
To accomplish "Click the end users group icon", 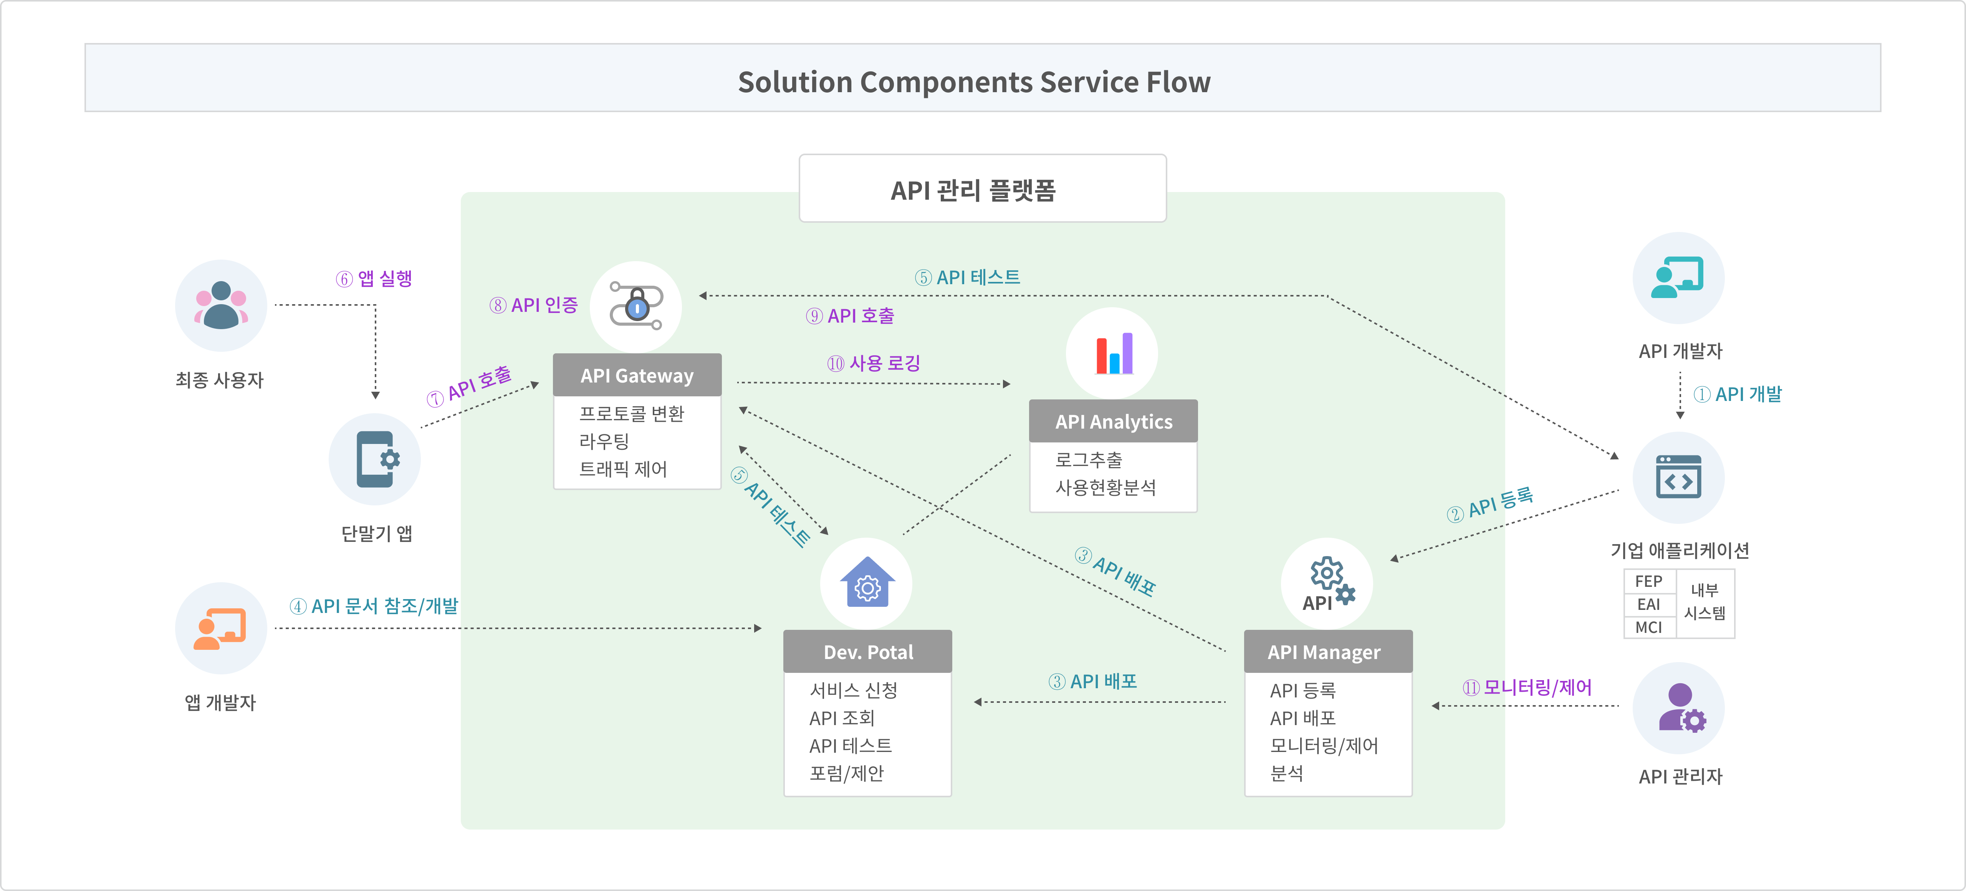I will point(220,305).
